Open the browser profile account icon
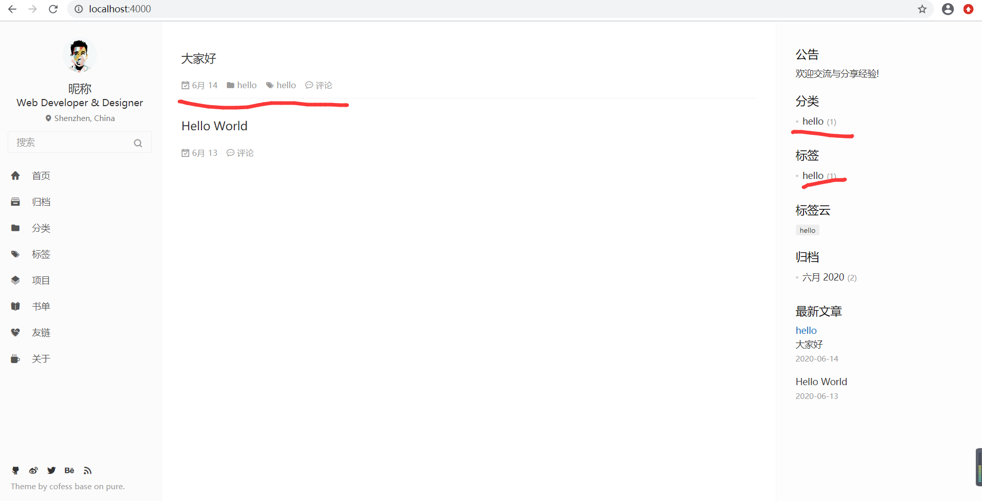The width and height of the screenshot is (982, 501). [948, 9]
